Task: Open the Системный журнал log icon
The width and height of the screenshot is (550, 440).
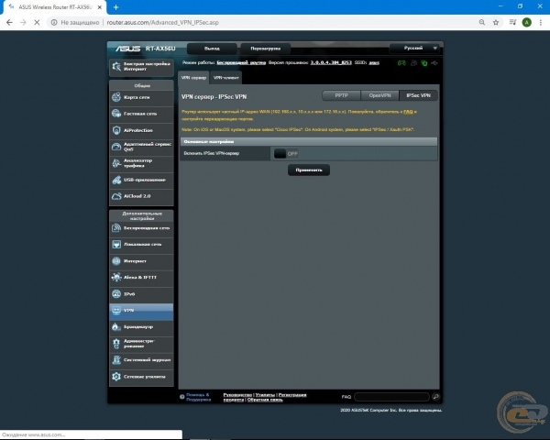Action: click(116, 360)
